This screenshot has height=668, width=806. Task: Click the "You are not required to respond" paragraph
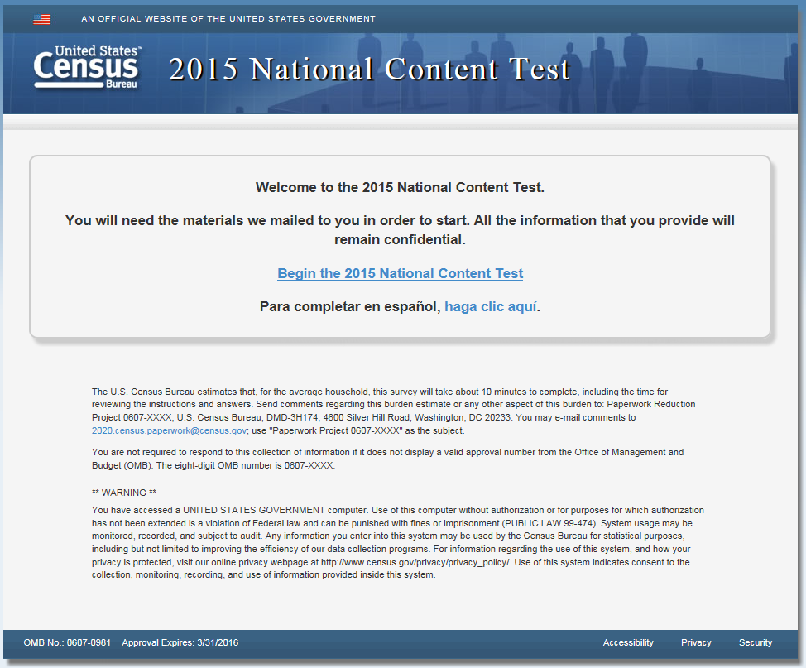coord(387,459)
